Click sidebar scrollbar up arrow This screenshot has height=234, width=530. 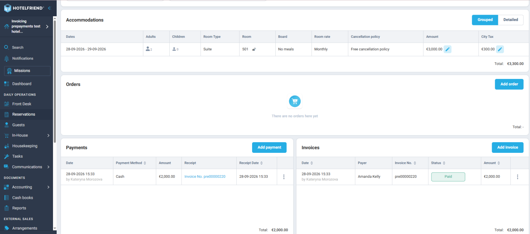55,18
